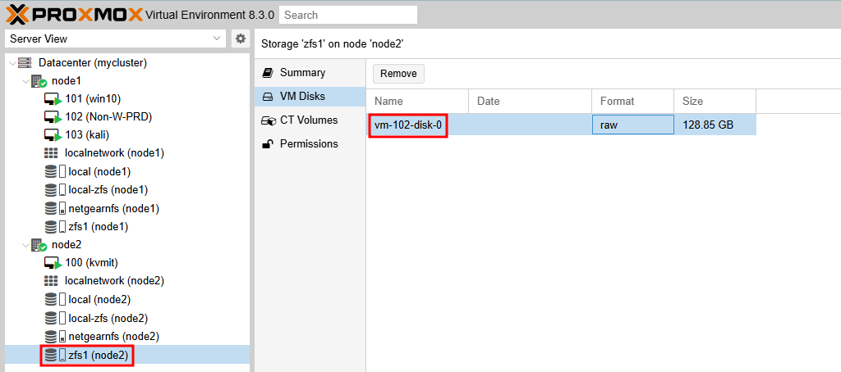The width and height of the screenshot is (841, 372).
Task: Sort by the Size column header
Action: 715,101
